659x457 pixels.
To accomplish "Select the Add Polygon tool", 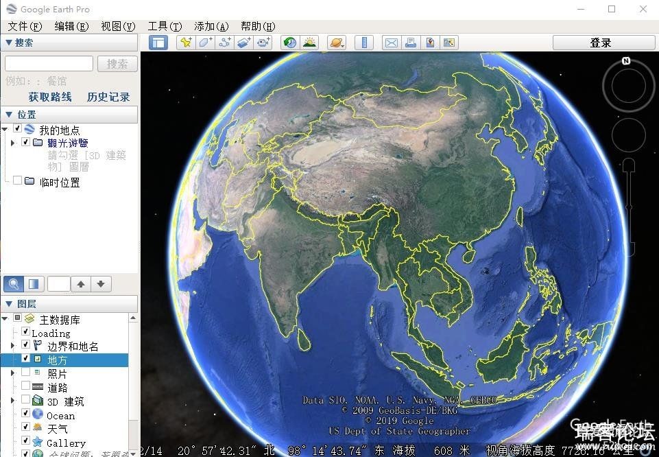I will (205, 43).
